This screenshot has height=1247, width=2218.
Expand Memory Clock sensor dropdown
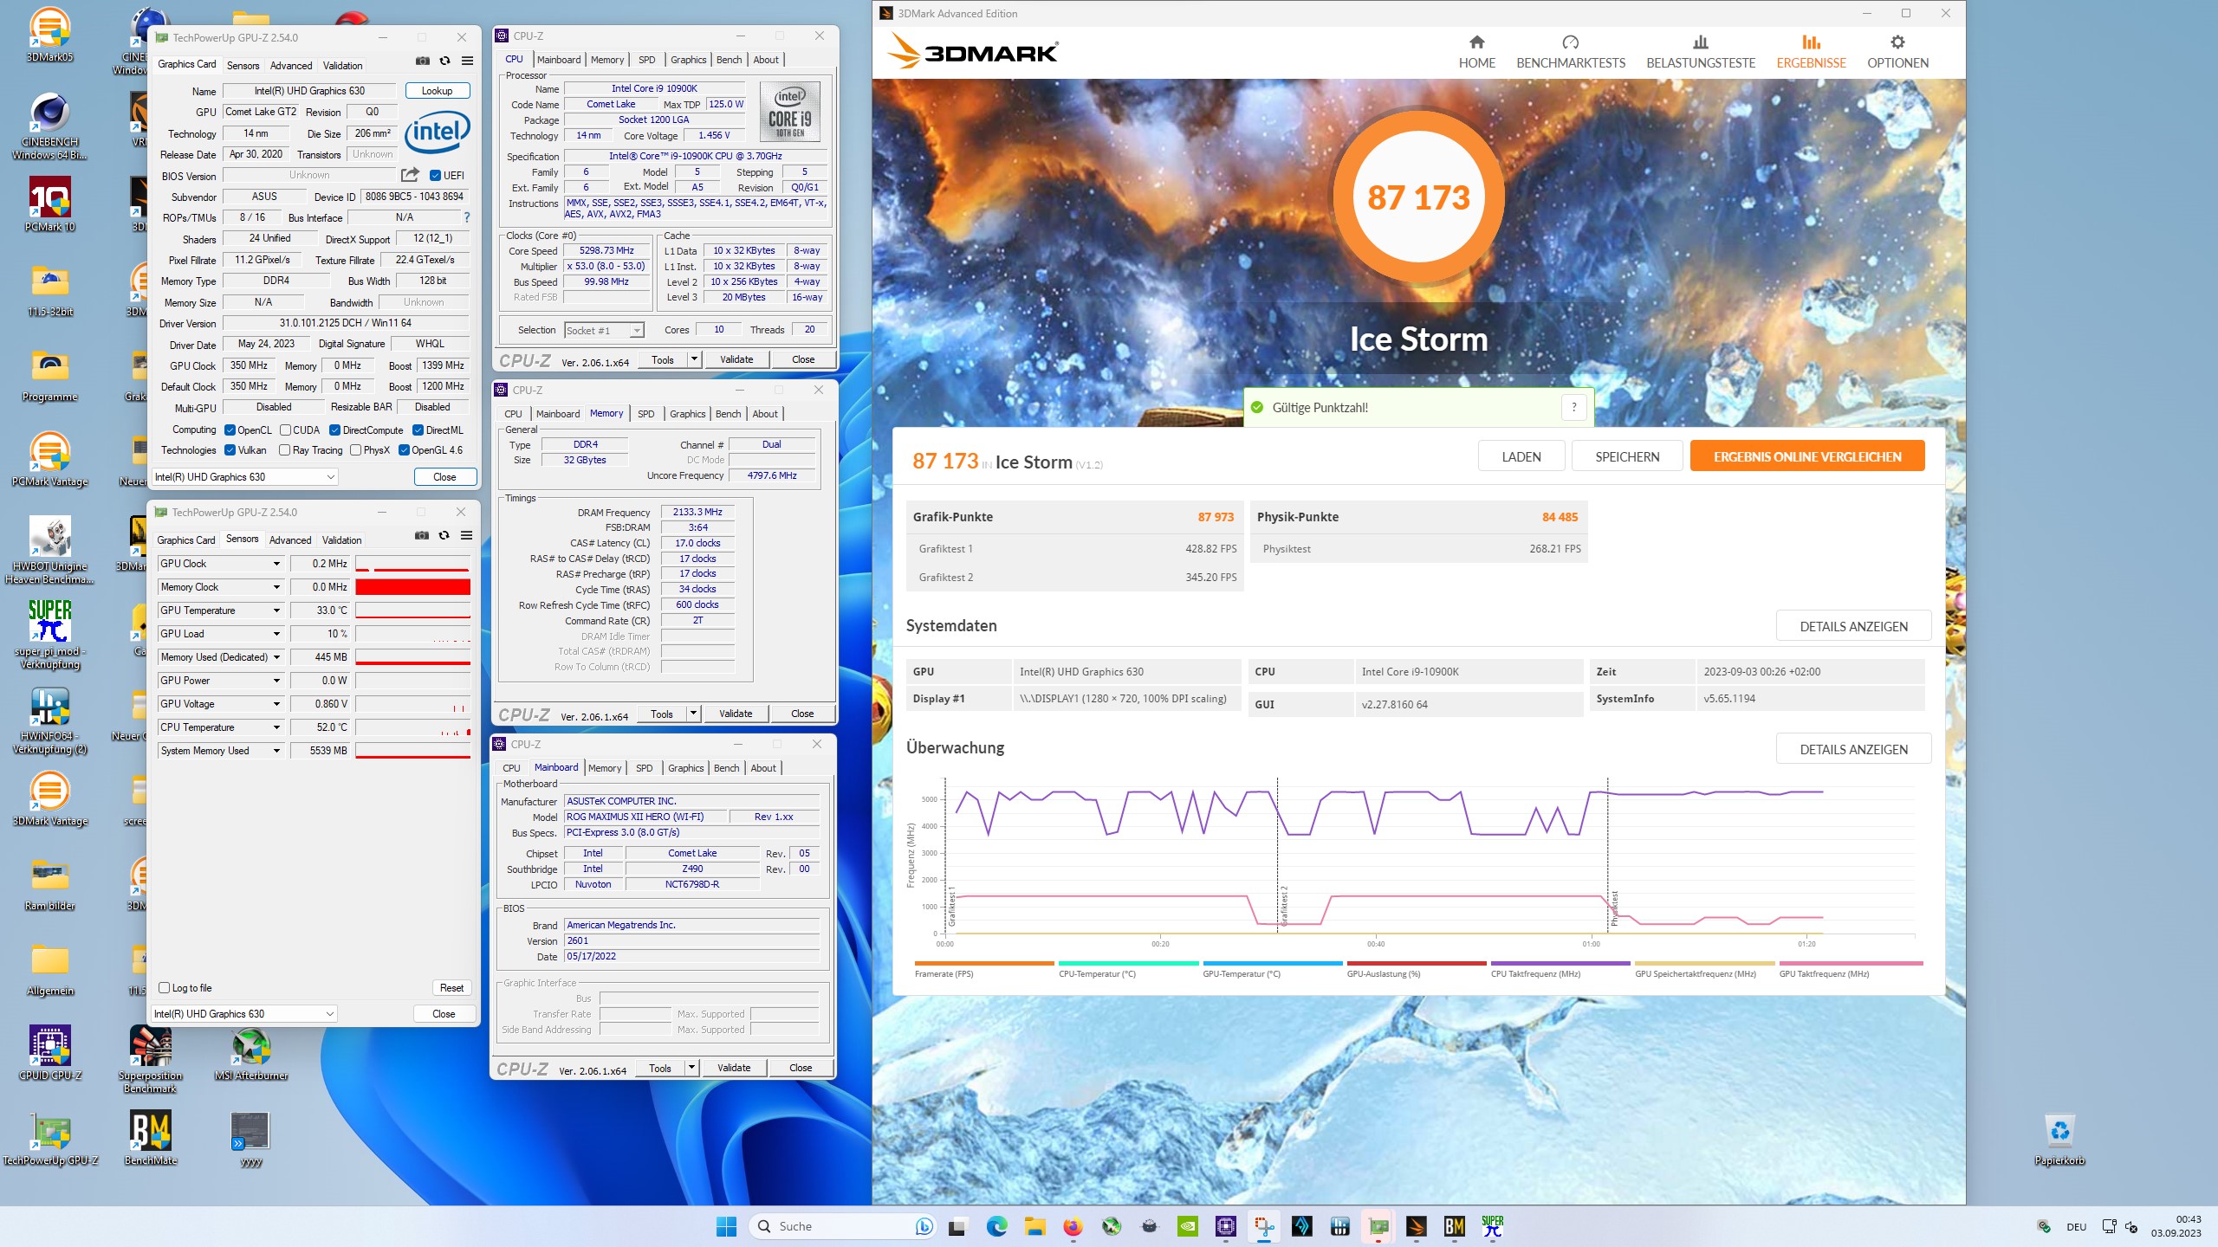coord(276,587)
